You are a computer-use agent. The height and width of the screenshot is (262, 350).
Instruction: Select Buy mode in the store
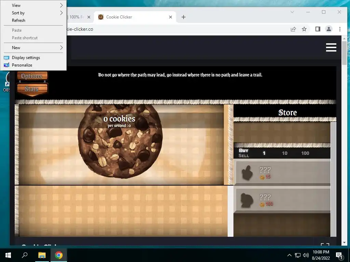click(x=243, y=150)
